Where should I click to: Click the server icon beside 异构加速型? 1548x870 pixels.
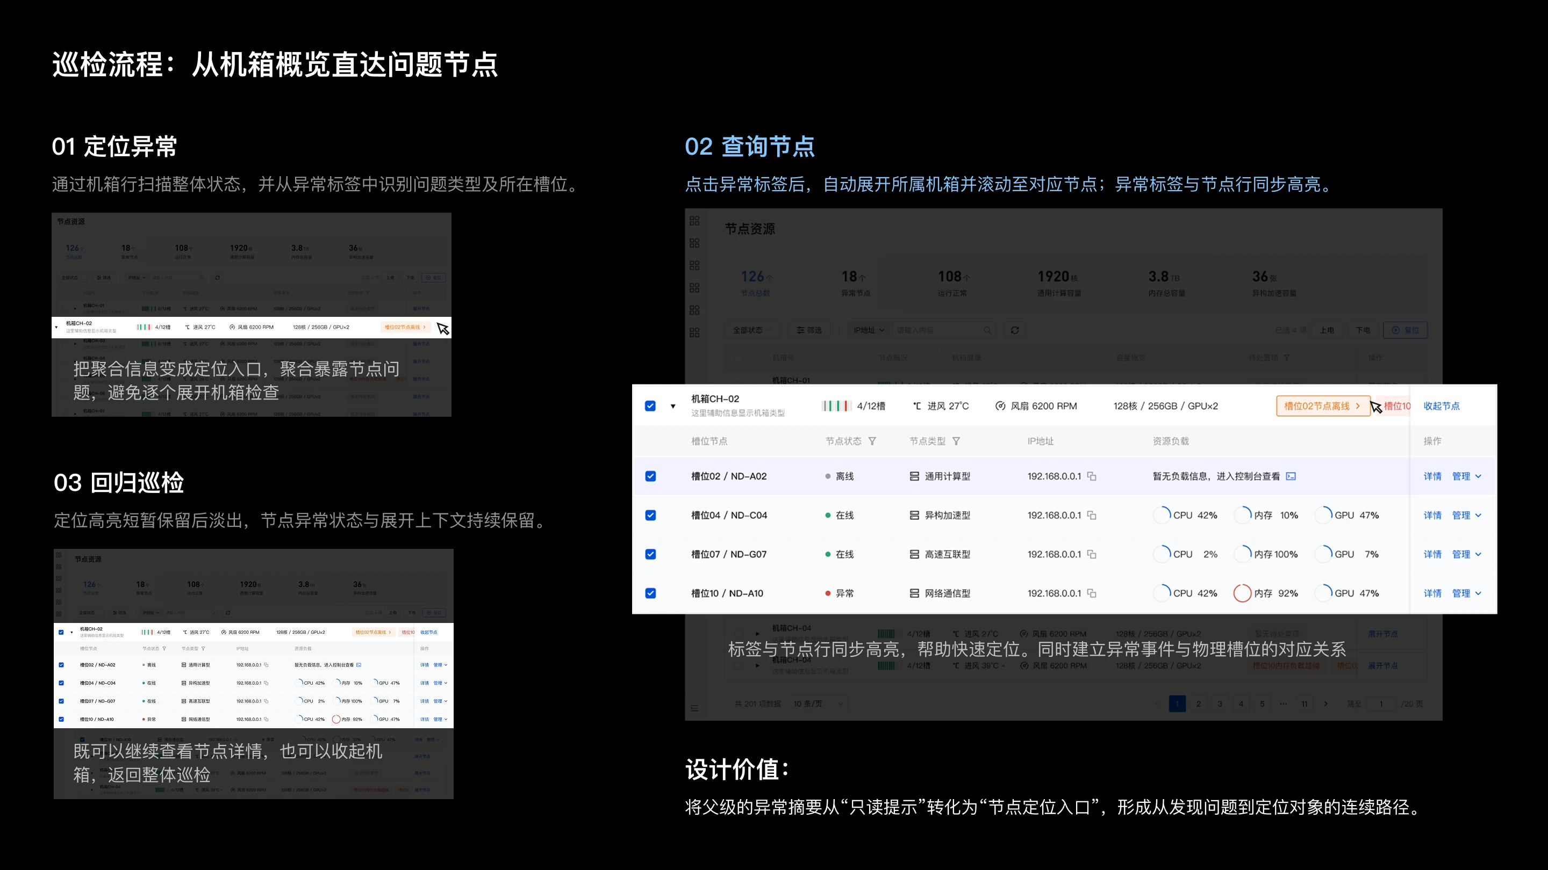coord(914,515)
